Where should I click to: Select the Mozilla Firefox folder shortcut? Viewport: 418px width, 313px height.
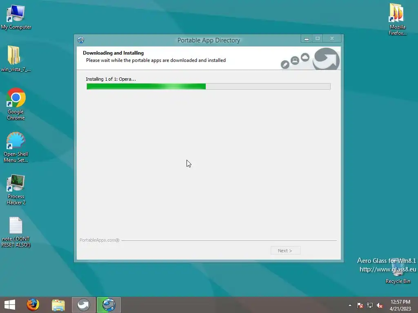[x=397, y=19]
